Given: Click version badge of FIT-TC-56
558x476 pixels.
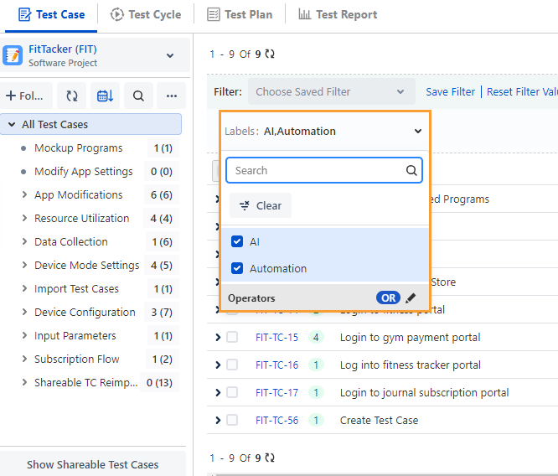Looking at the screenshot, I should tap(316, 421).
